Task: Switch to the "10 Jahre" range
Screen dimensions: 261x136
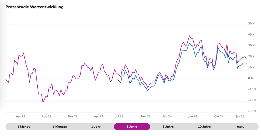Action: (204, 127)
